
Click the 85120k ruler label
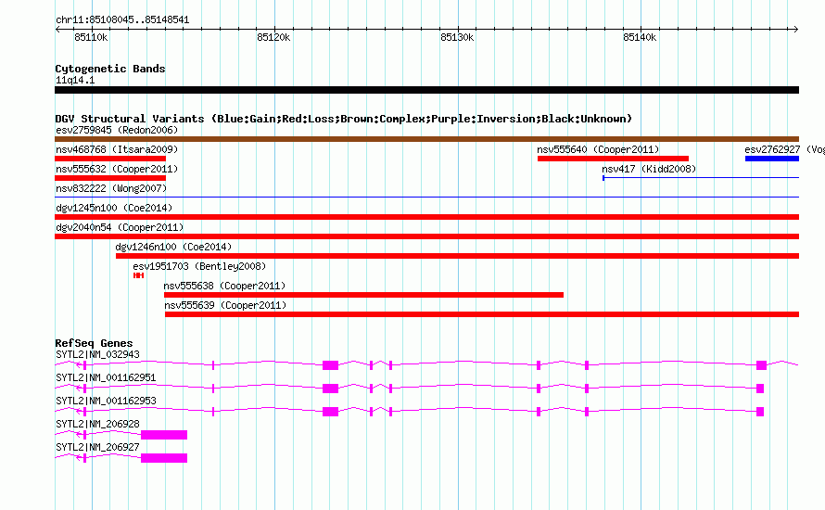pos(273,37)
